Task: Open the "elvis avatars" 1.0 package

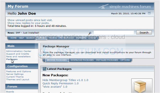Action: tap(55, 87)
